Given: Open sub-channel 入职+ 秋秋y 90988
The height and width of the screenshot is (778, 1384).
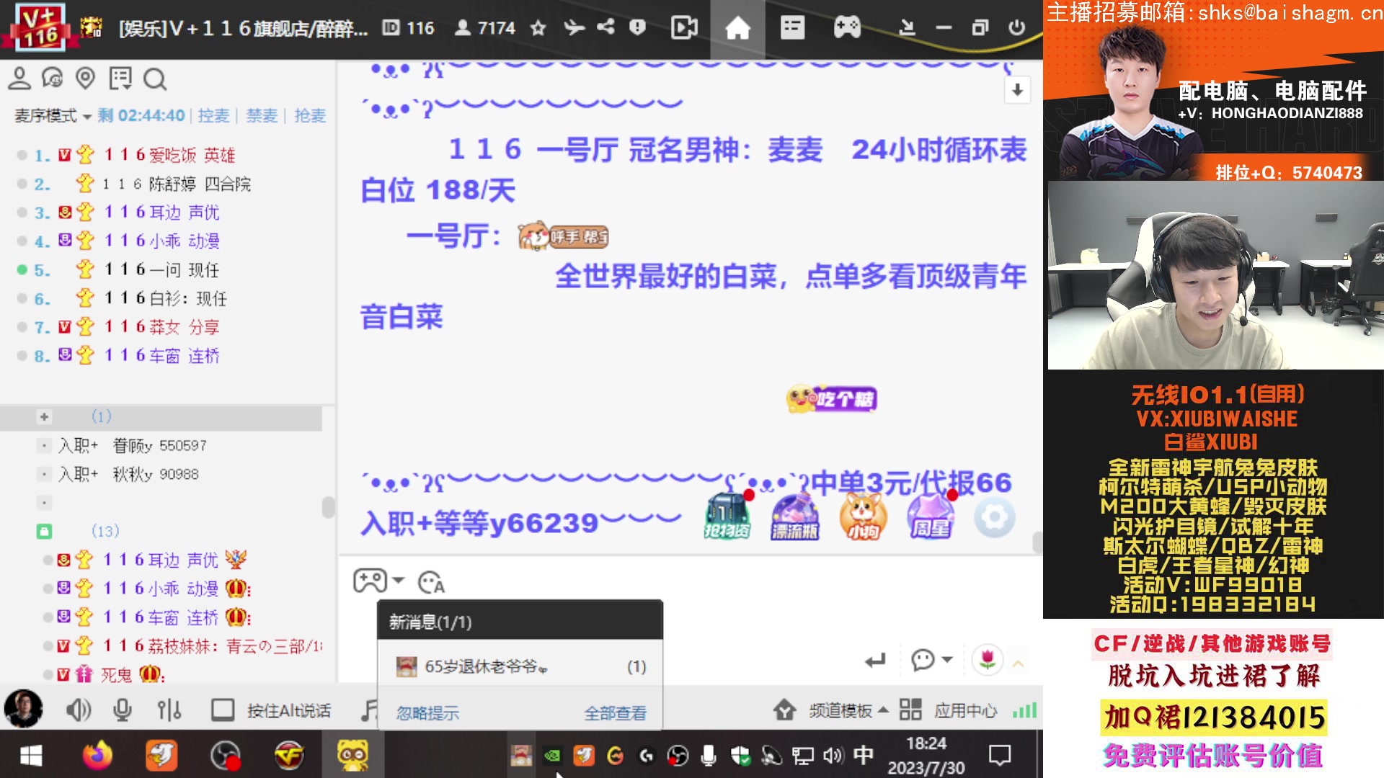Looking at the screenshot, I should click(128, 475).
